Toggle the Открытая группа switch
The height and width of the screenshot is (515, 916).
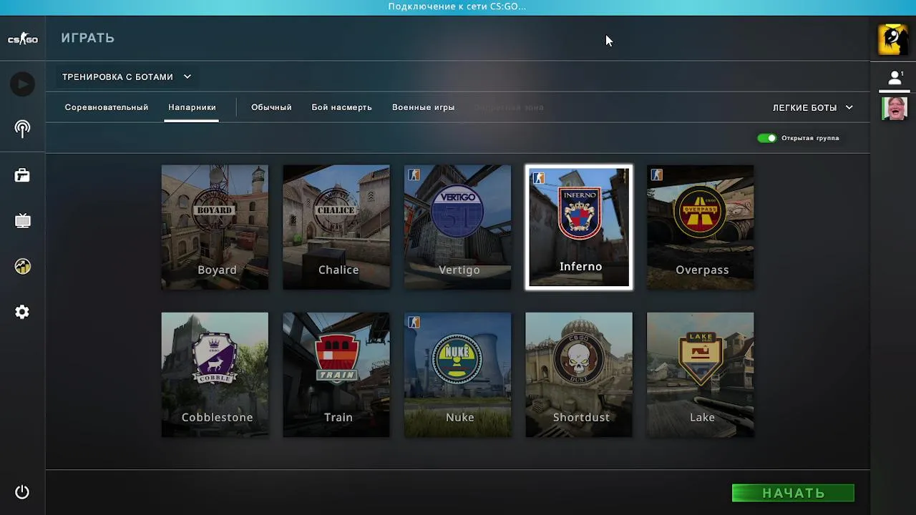click(766, 138)
